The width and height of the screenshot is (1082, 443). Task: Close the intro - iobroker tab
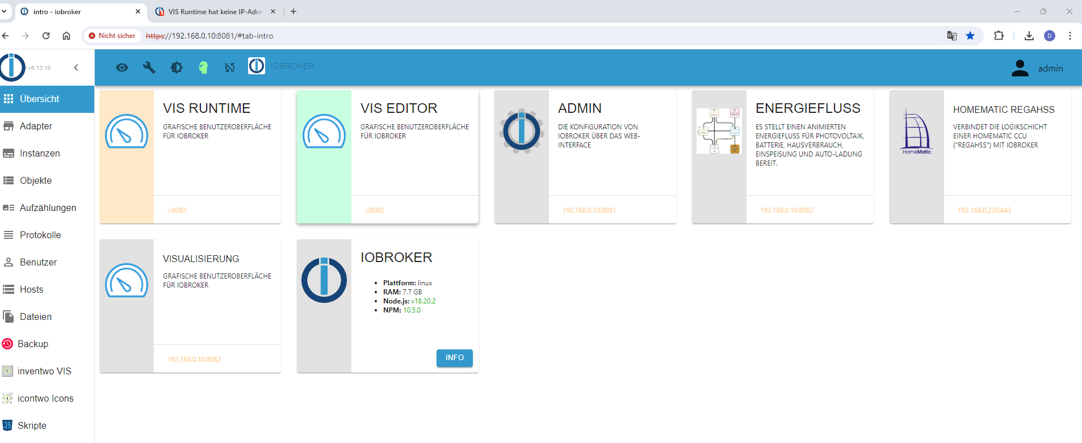tap(138, 11)
